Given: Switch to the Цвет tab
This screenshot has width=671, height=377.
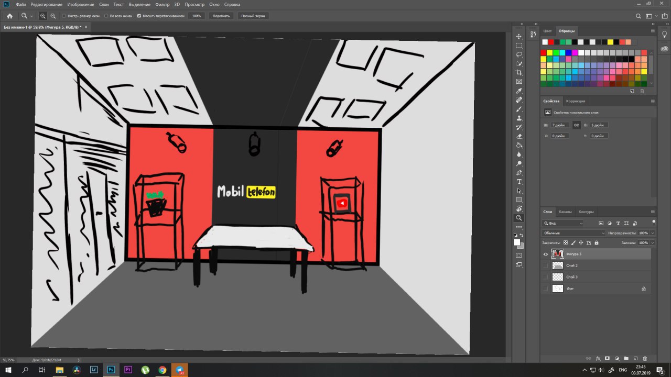Looking at the screenshot, I should tap(547, 31).
